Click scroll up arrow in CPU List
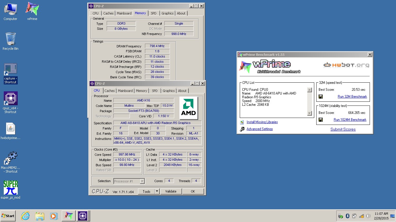 coord(309,90)
